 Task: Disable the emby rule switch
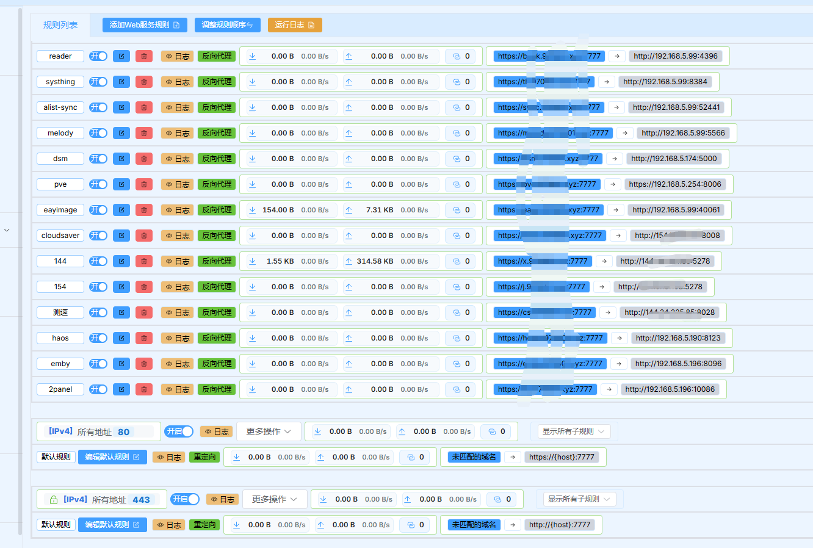98,364
